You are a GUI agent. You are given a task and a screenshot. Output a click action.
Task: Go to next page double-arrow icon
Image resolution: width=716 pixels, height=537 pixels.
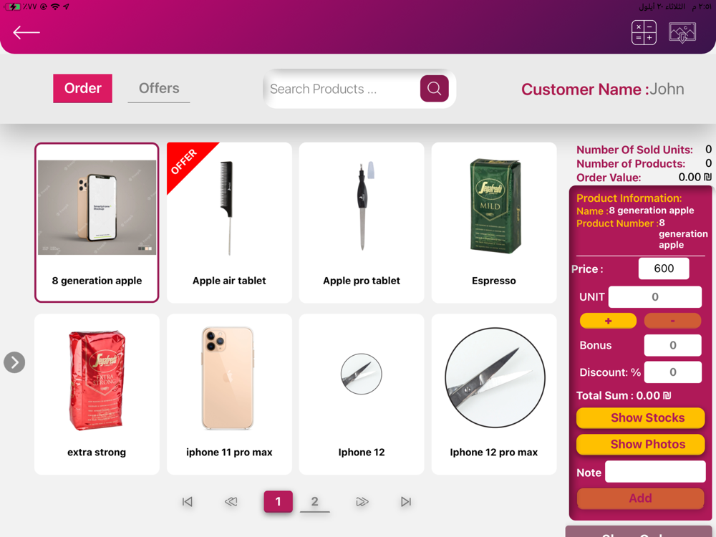pyautogui.click(x=362, y=502)
